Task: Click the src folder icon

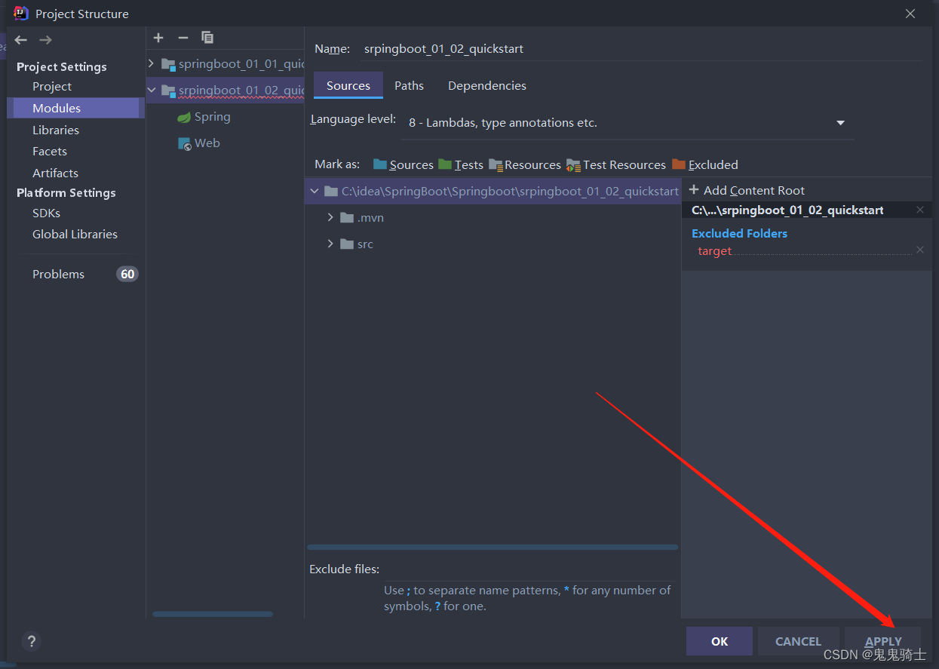Action: click(x=347, y=244)
